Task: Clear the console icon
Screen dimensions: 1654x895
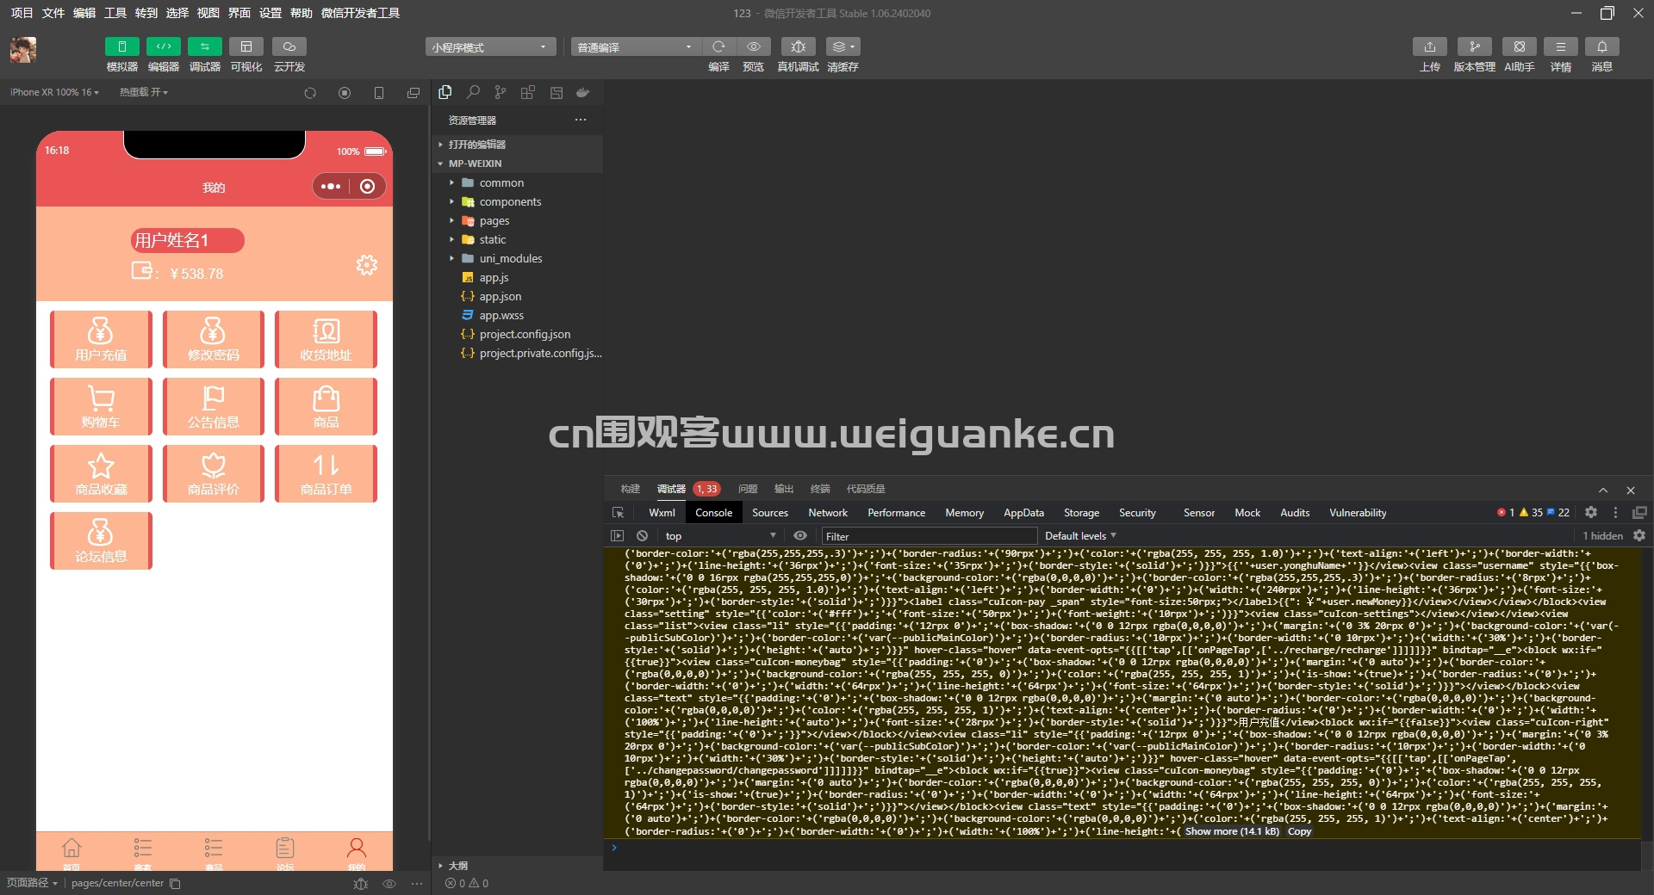Action: tap(642, 535)
